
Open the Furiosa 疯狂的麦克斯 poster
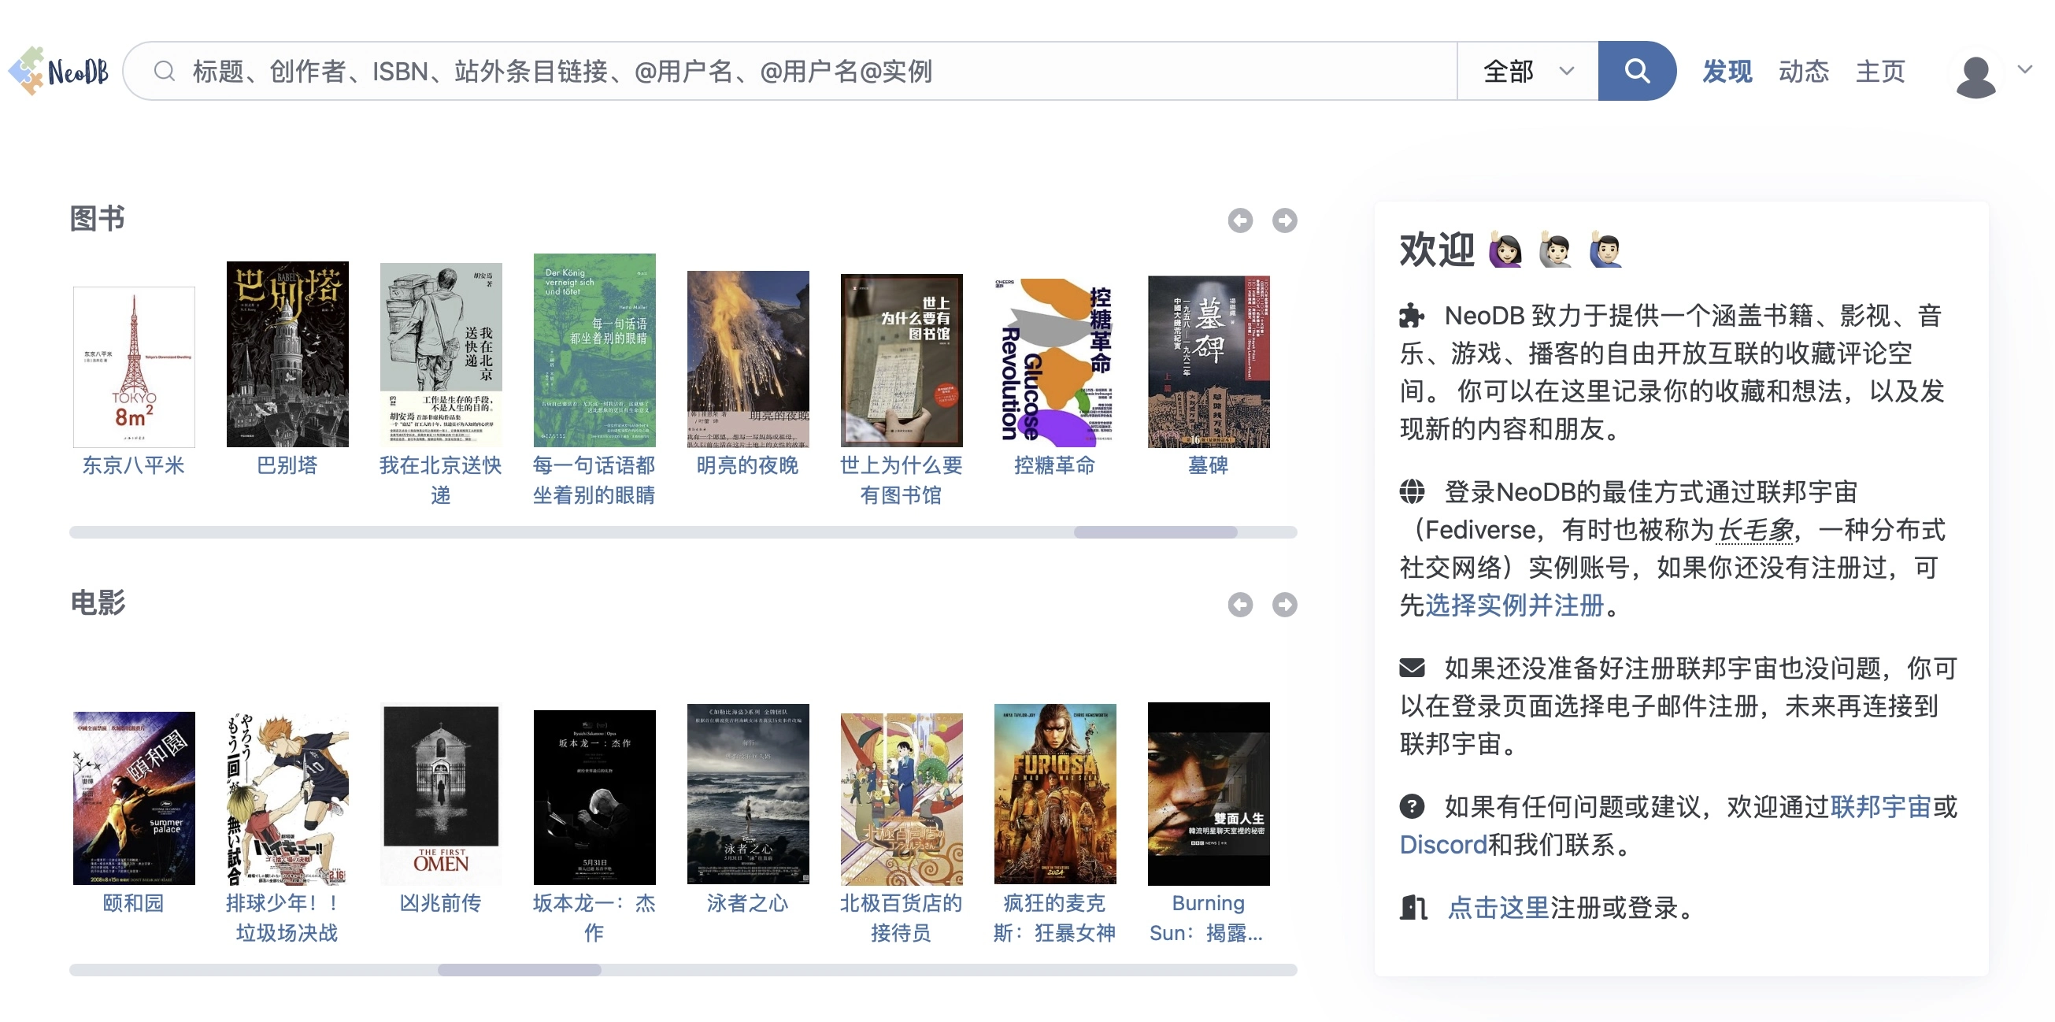pyautogui.click(x=1054, y=794)
